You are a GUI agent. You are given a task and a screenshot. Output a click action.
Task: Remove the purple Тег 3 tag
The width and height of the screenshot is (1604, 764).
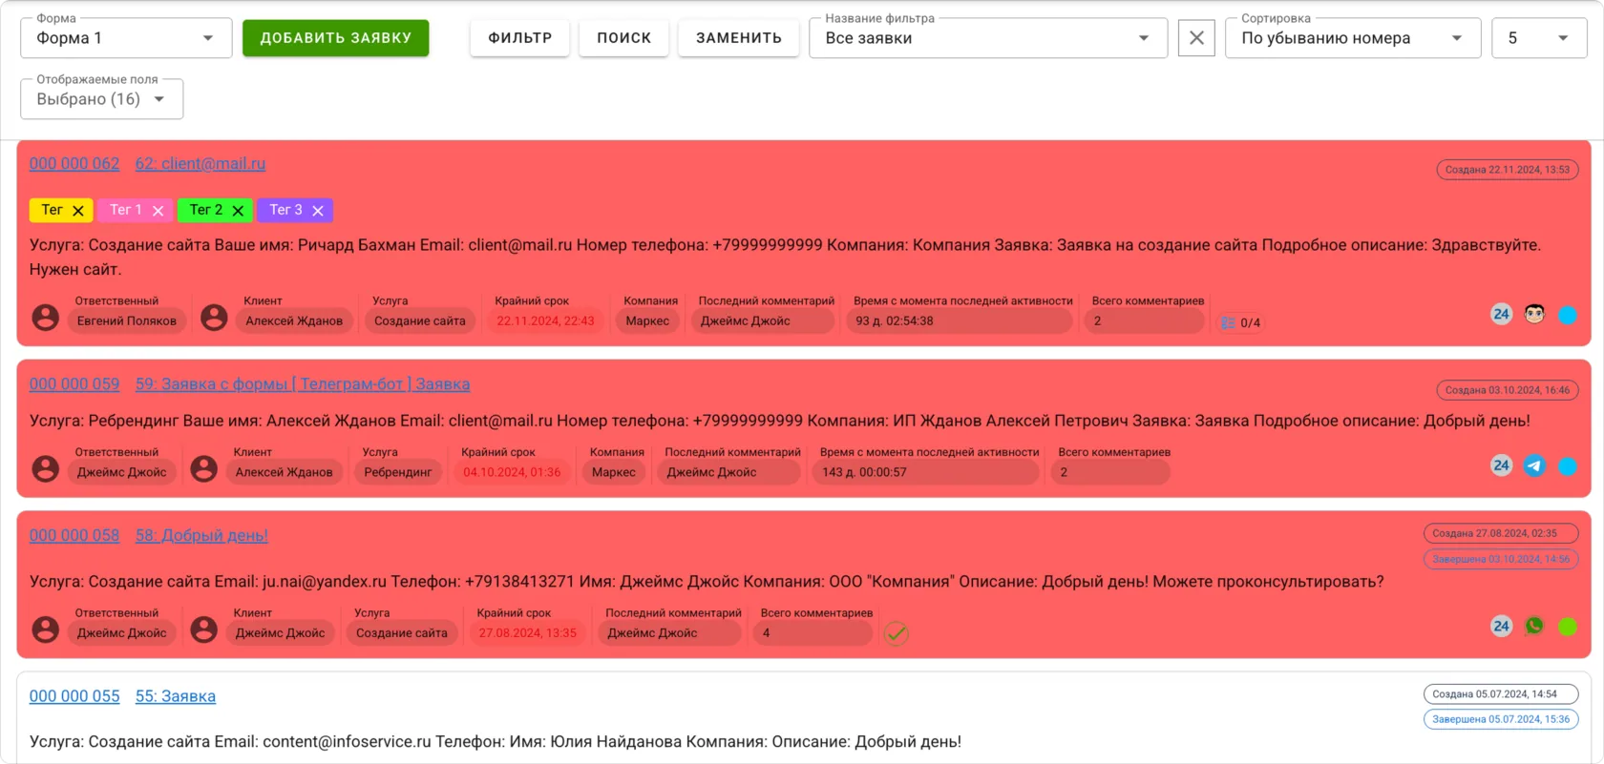(318, 211)
